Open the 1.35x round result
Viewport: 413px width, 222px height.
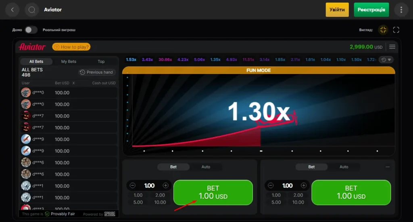point(215,60)
